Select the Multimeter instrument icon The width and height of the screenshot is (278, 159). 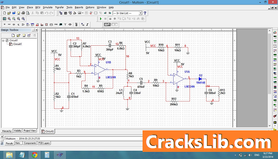click(x=275, y=33)
